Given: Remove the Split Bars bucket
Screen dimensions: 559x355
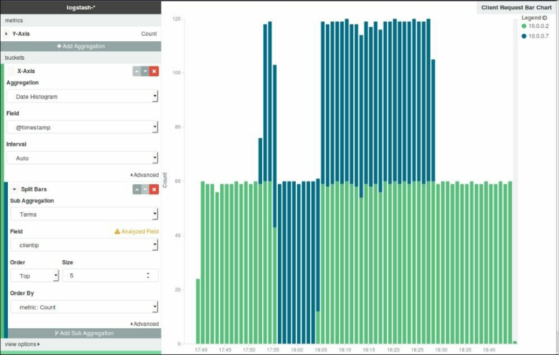Looking at the screenshot, I should coord(154,189).
